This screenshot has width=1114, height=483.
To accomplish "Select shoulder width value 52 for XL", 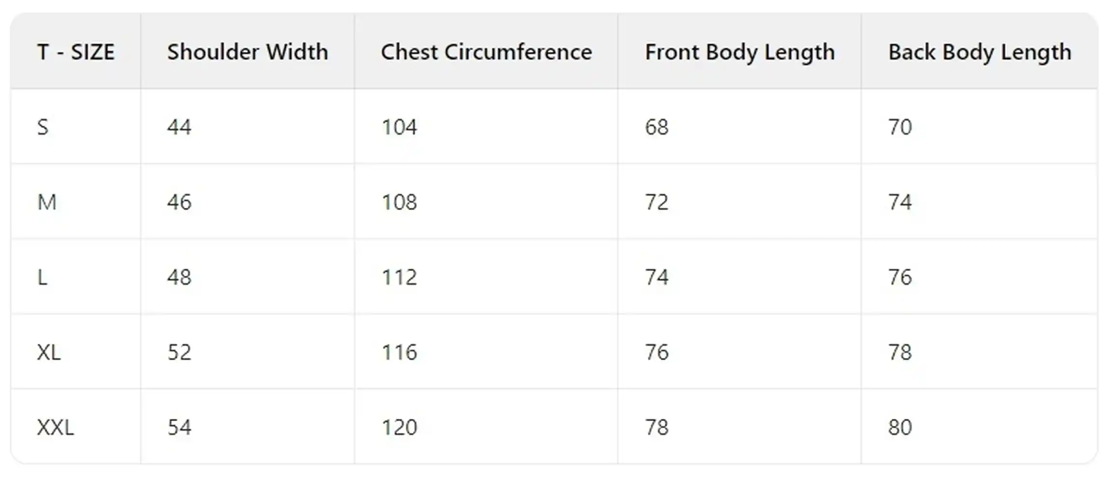I will 179,352.
